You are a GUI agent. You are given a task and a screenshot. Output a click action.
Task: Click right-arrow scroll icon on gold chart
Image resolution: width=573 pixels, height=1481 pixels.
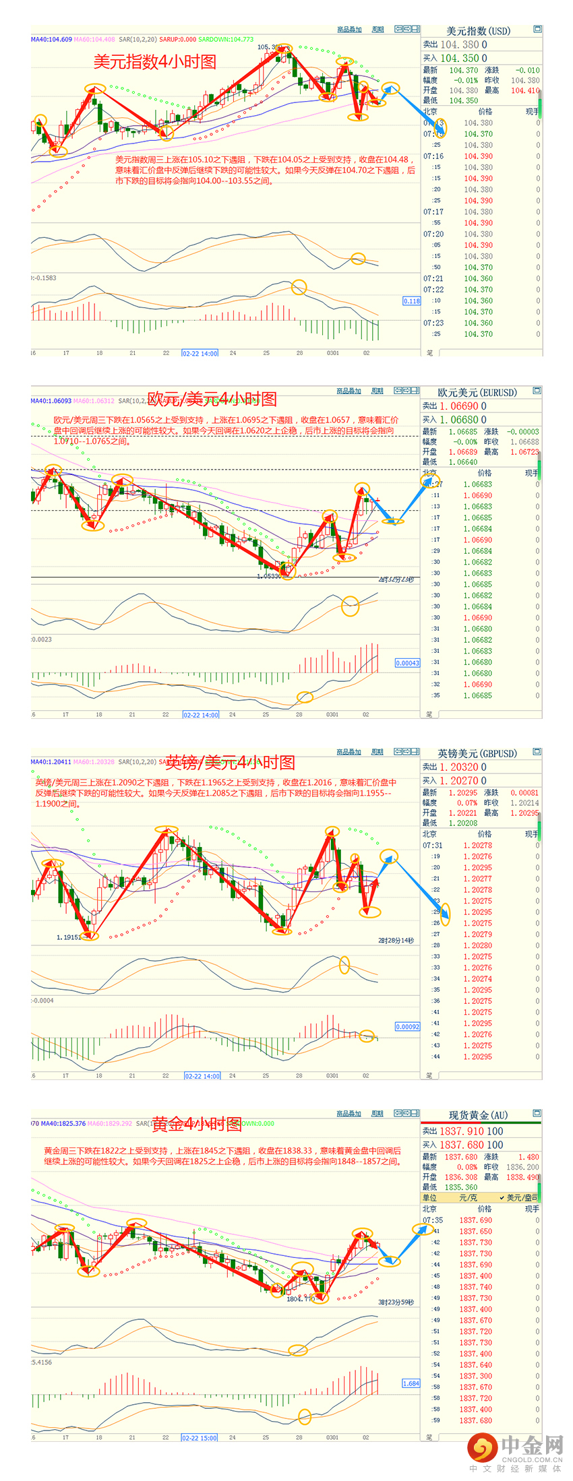click(x=406, y=1113)
